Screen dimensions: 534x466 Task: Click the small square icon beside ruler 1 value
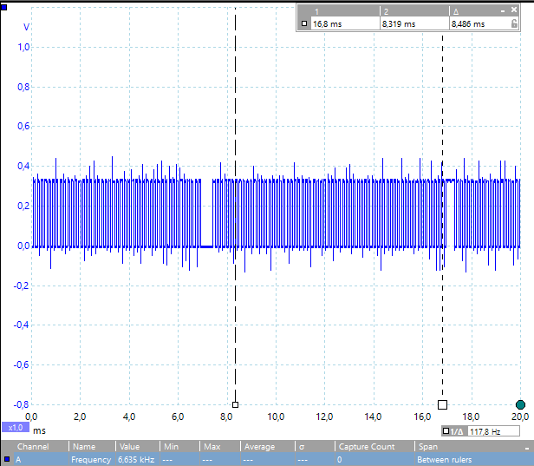[303, 24]
